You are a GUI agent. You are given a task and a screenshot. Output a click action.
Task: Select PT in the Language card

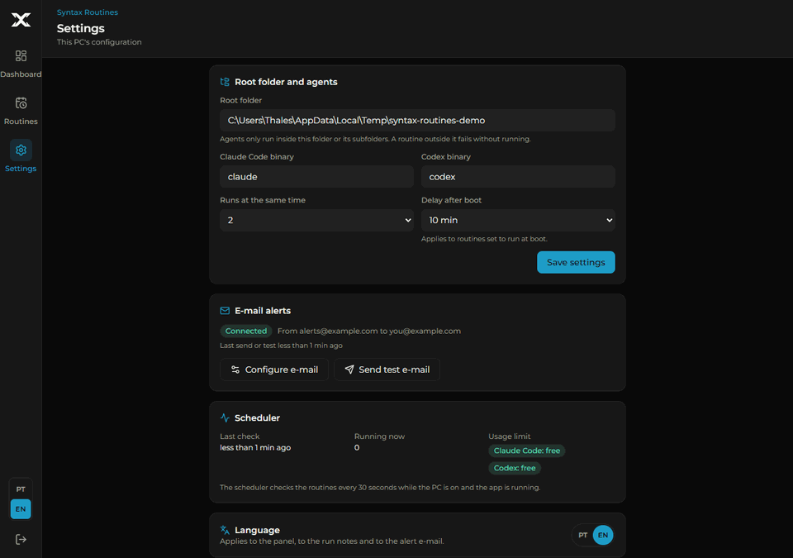pos(583,535)
